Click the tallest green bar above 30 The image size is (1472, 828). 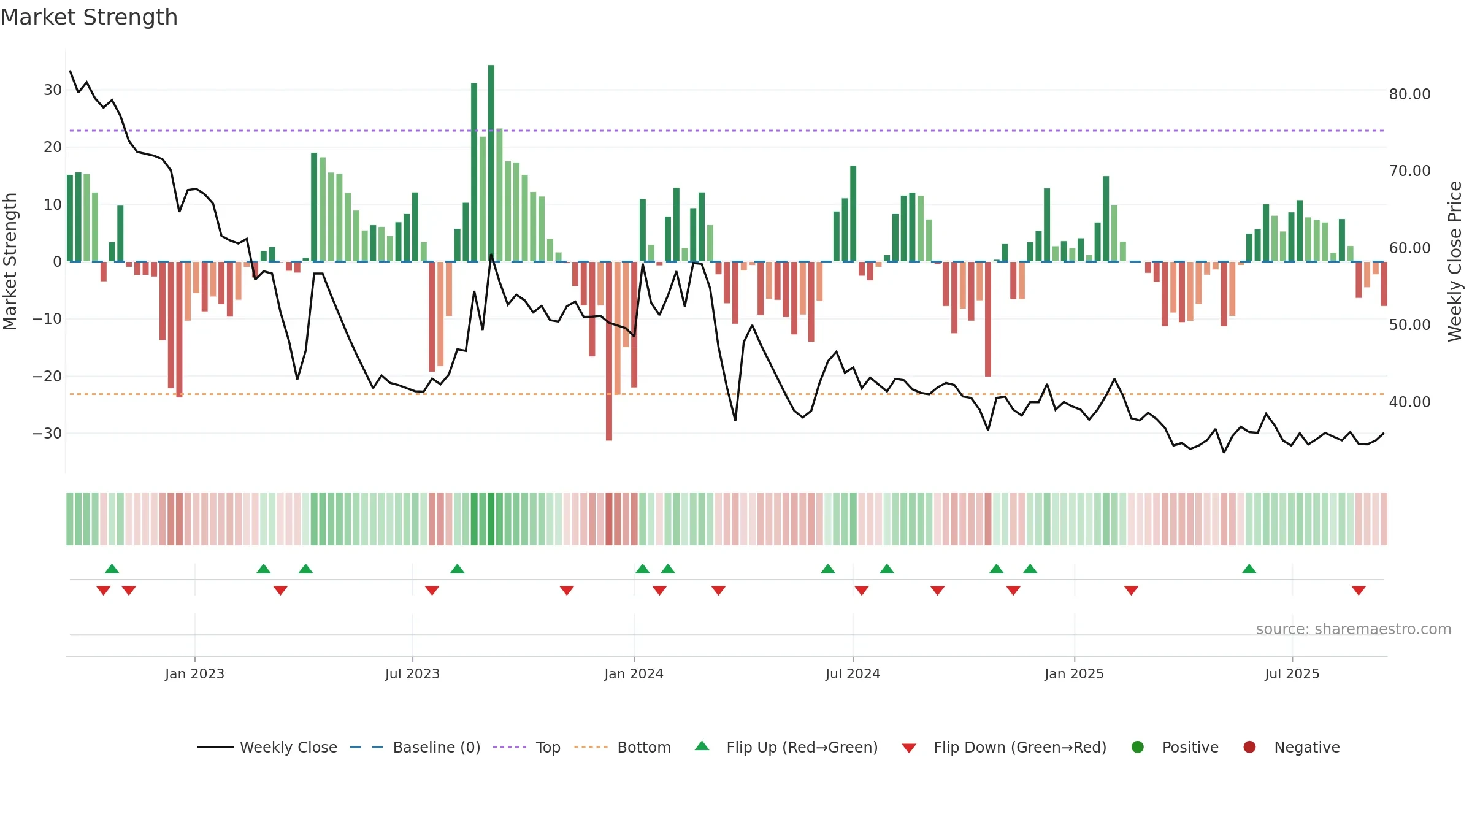[x=491, y=163]
